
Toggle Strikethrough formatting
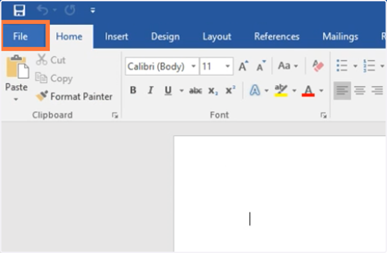click(196, 91)
